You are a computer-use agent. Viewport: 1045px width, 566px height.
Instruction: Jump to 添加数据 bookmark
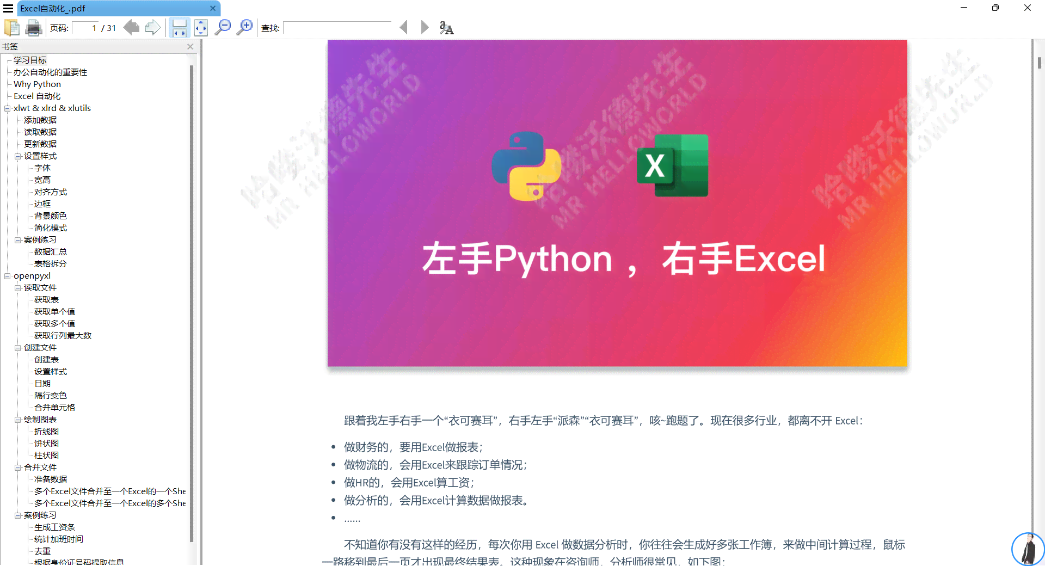[x=40, y=120]
